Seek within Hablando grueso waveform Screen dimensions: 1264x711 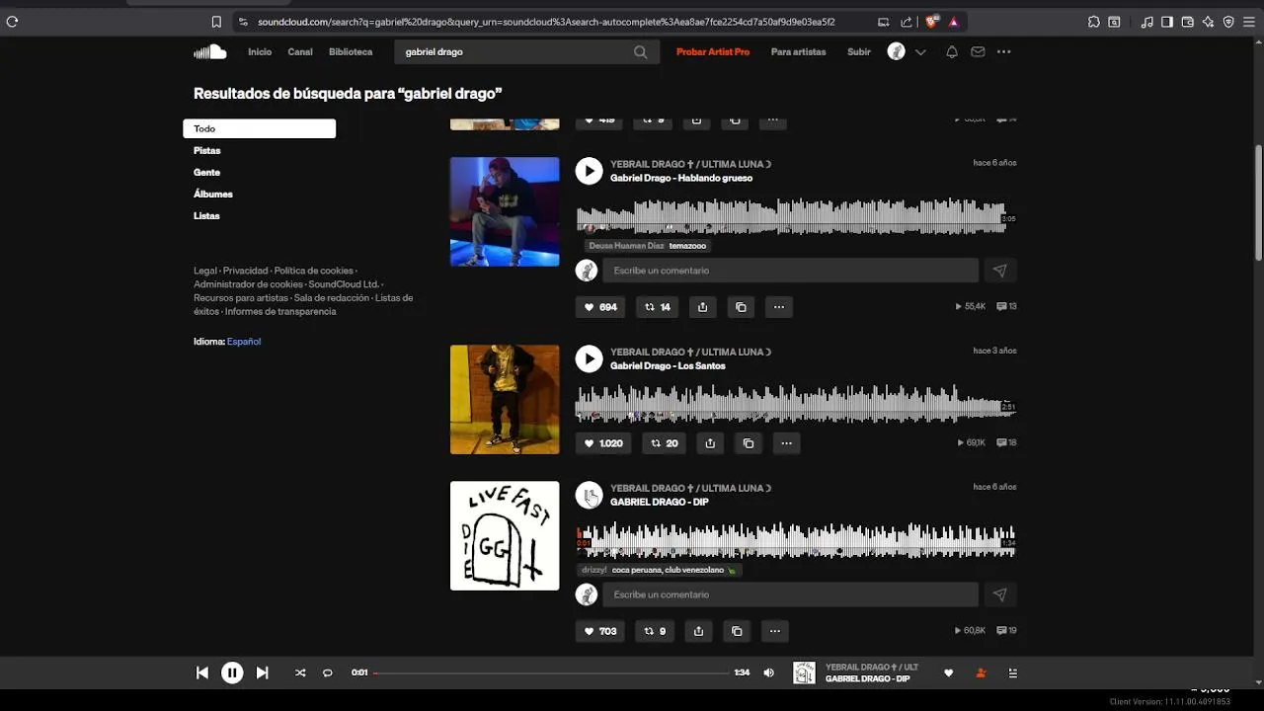click(796, 216)
